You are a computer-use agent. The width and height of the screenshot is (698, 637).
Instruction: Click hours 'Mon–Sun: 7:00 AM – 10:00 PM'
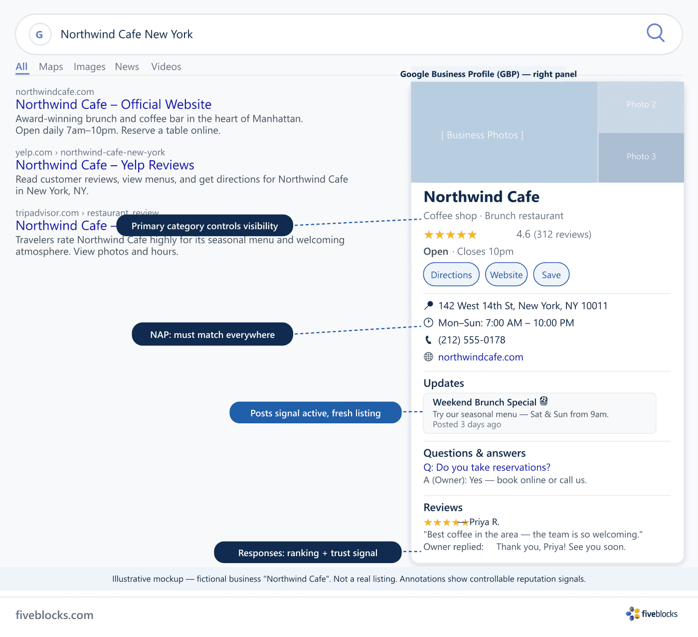click(506, 323)
